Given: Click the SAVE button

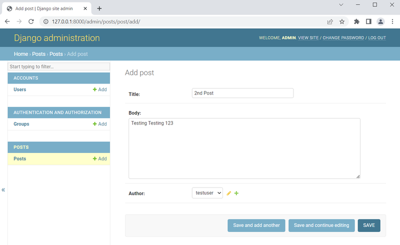Looking at the screenshot, I should pos(369,225).
